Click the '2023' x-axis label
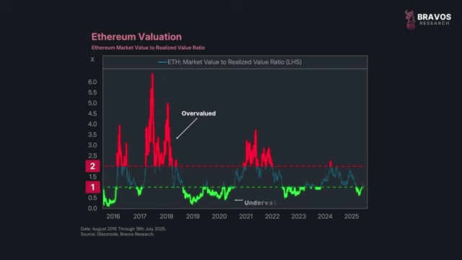462x260 pixels. point(298,217)
